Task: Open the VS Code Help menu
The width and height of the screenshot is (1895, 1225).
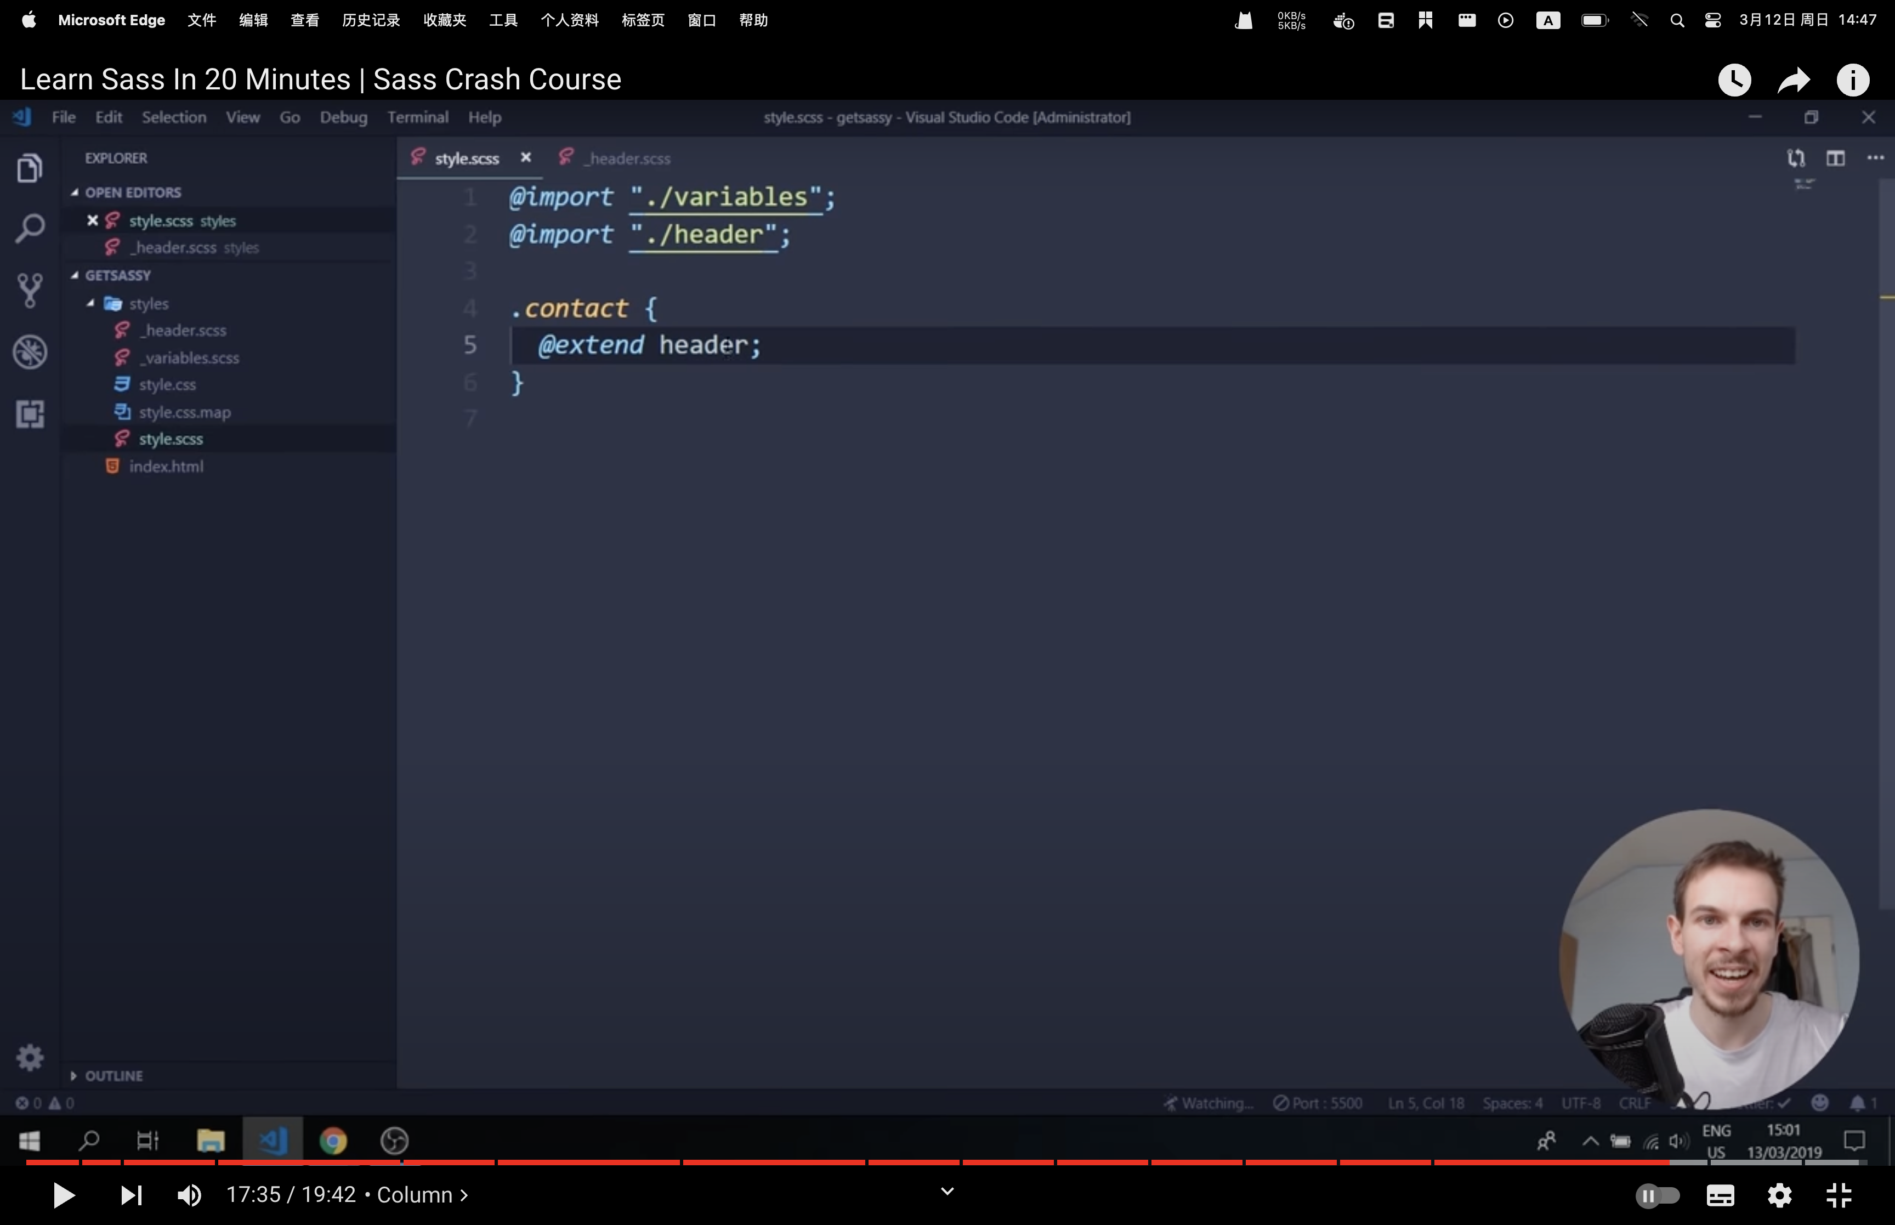Action: (484, 117)
